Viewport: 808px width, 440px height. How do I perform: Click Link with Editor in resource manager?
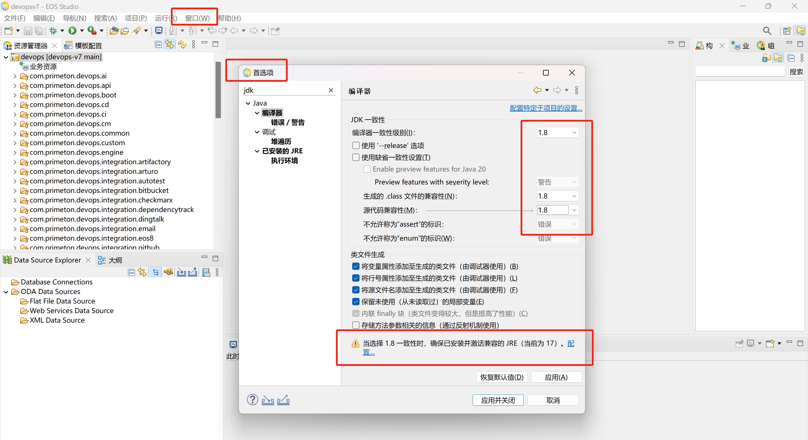[x=170, y=45]
